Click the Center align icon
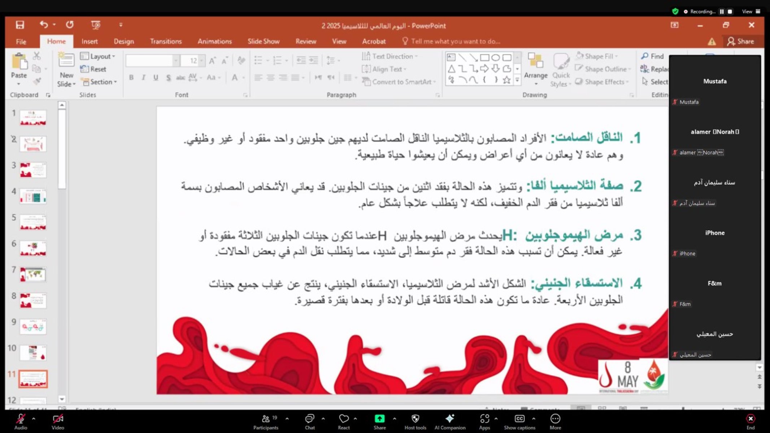Screen dimensions: 770x433 click(x=270, y=78)
